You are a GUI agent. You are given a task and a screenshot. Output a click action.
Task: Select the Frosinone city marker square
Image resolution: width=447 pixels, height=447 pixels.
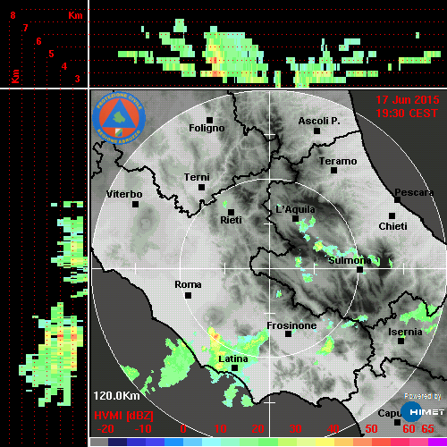[288, 334]
